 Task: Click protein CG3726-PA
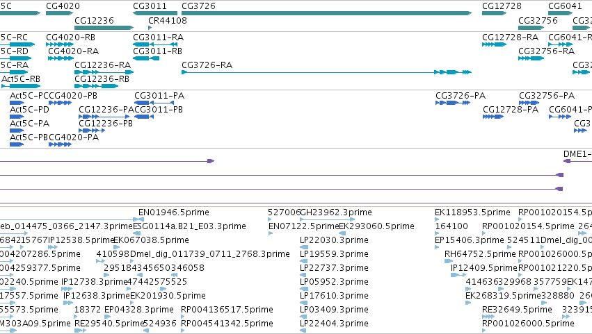click(x=461, y=95)
